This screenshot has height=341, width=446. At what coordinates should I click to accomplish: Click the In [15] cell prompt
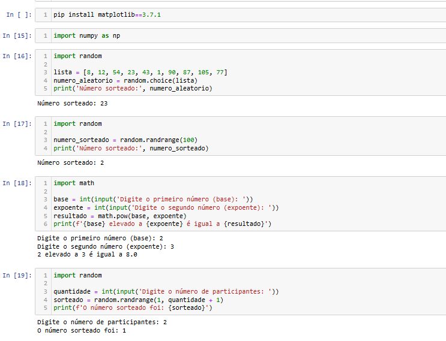coord(17,36)
